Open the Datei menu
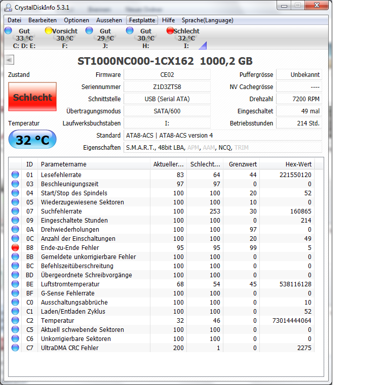The width and height of the screenshot is (389, 385). coord(14,20)
